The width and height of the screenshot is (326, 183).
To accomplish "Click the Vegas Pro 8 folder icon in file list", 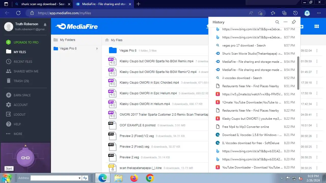I will [113, 50].
